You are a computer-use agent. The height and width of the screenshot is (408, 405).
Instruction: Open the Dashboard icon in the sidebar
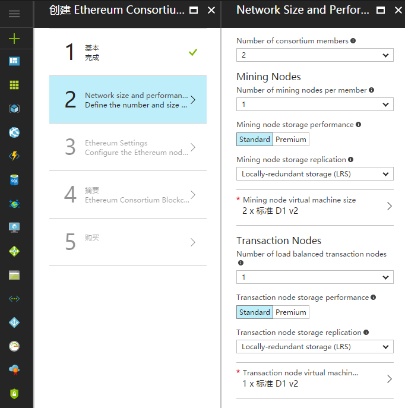[x=14, y=61]
